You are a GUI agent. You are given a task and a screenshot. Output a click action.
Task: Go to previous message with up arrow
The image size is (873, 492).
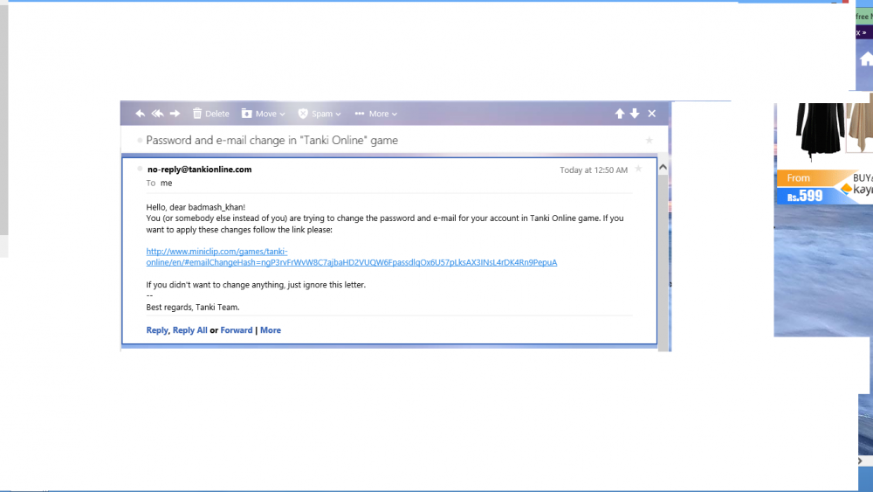click(x=620, y=114)
